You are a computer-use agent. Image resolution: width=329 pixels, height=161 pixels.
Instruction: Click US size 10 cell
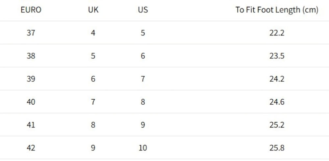(x=143, y=148)
